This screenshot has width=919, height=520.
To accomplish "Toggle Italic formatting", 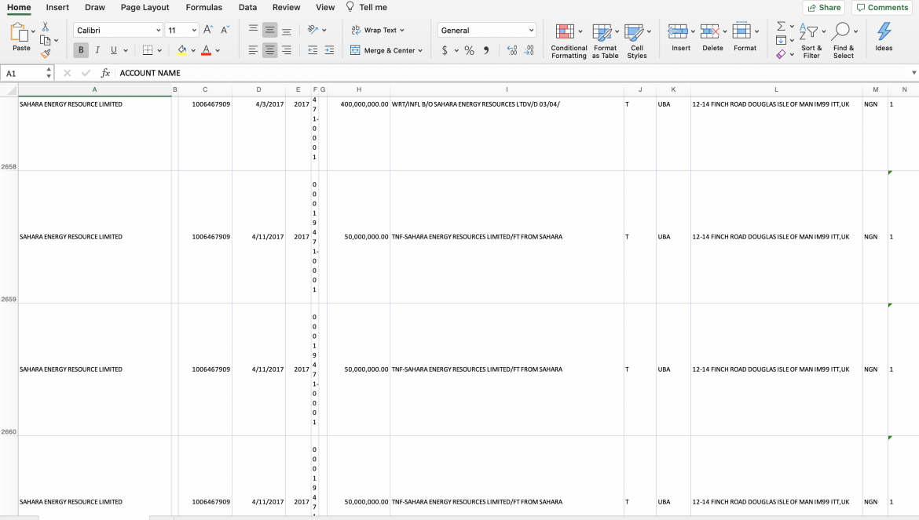I will [x=97, y=50].
